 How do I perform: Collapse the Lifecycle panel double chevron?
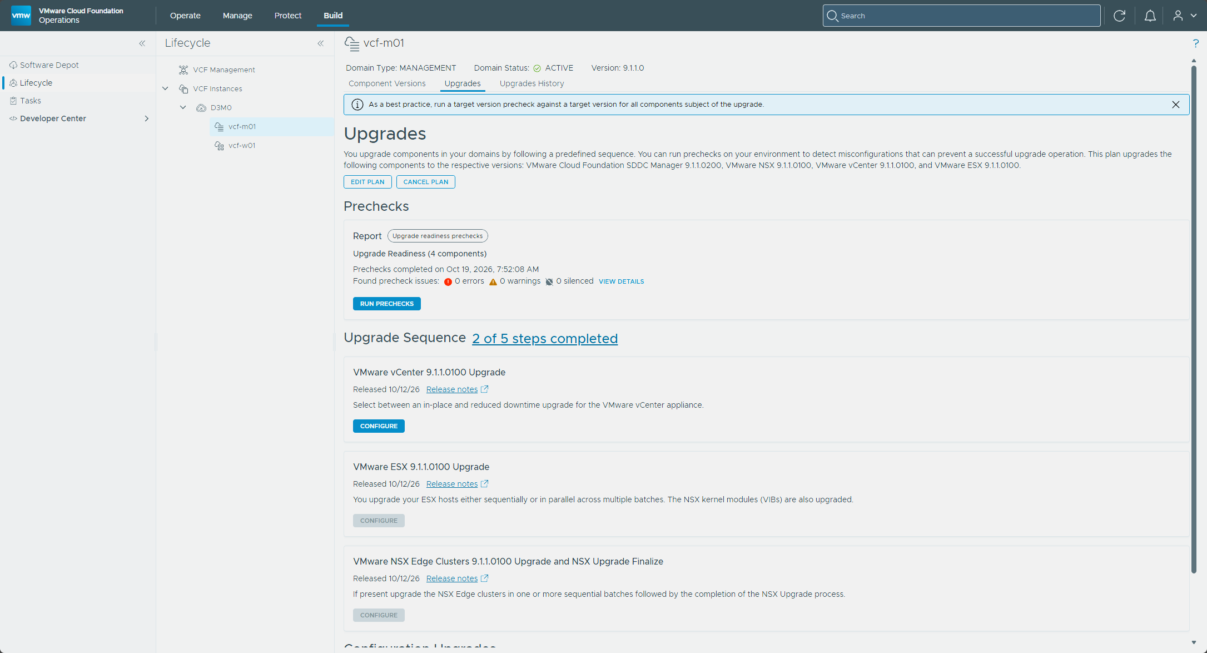(x=321, y=43)
